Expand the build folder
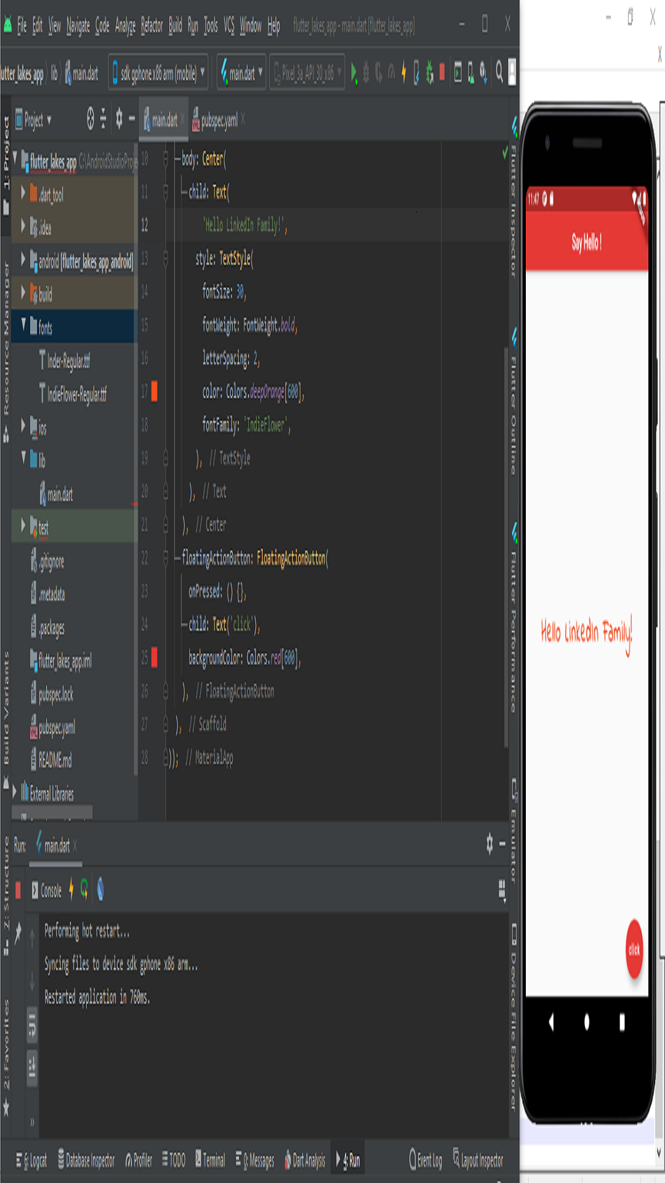 click(23, 292)
